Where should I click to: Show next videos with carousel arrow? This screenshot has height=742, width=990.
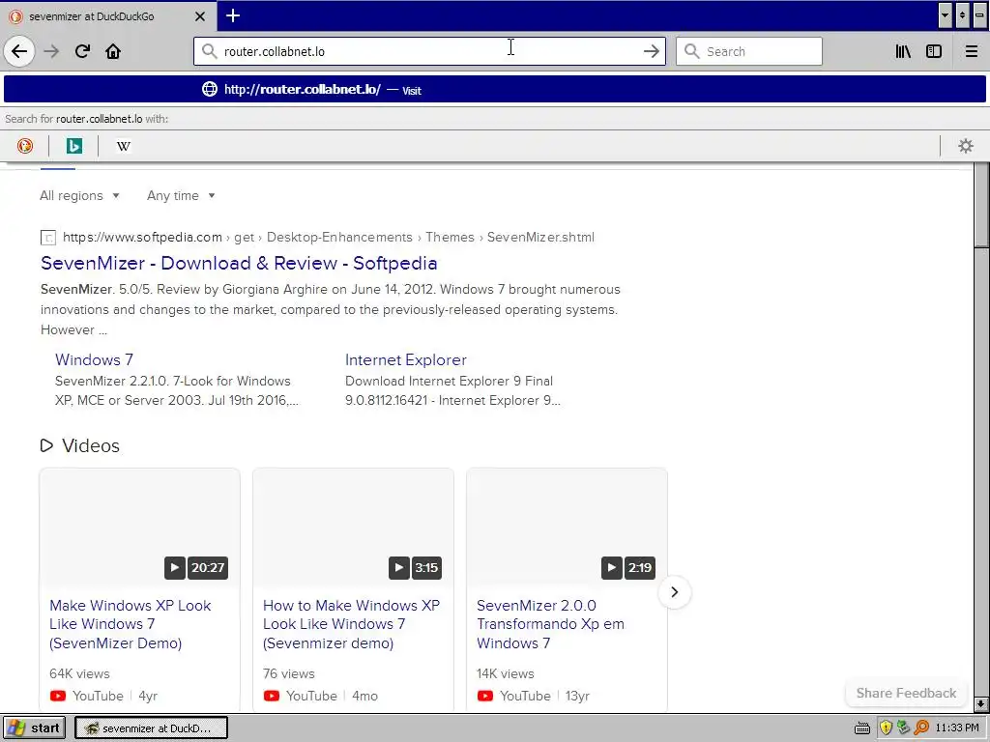click(674, 592)
